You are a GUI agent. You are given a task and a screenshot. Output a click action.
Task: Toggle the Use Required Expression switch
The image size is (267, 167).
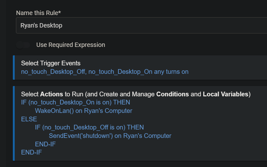(x=23, y=45)
